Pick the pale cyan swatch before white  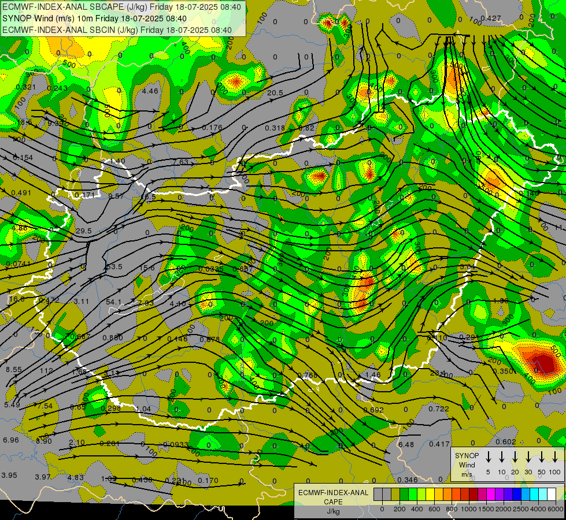[542, 495]
